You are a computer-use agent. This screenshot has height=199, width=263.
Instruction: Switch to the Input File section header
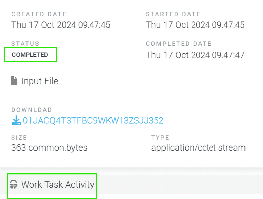click(40, 81)
